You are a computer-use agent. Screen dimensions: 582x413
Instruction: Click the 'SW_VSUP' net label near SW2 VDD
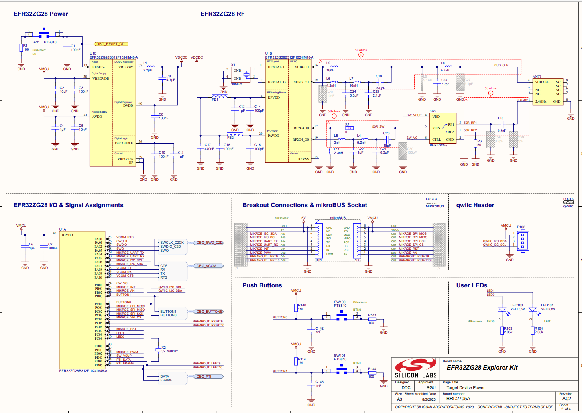pos(414,115)
